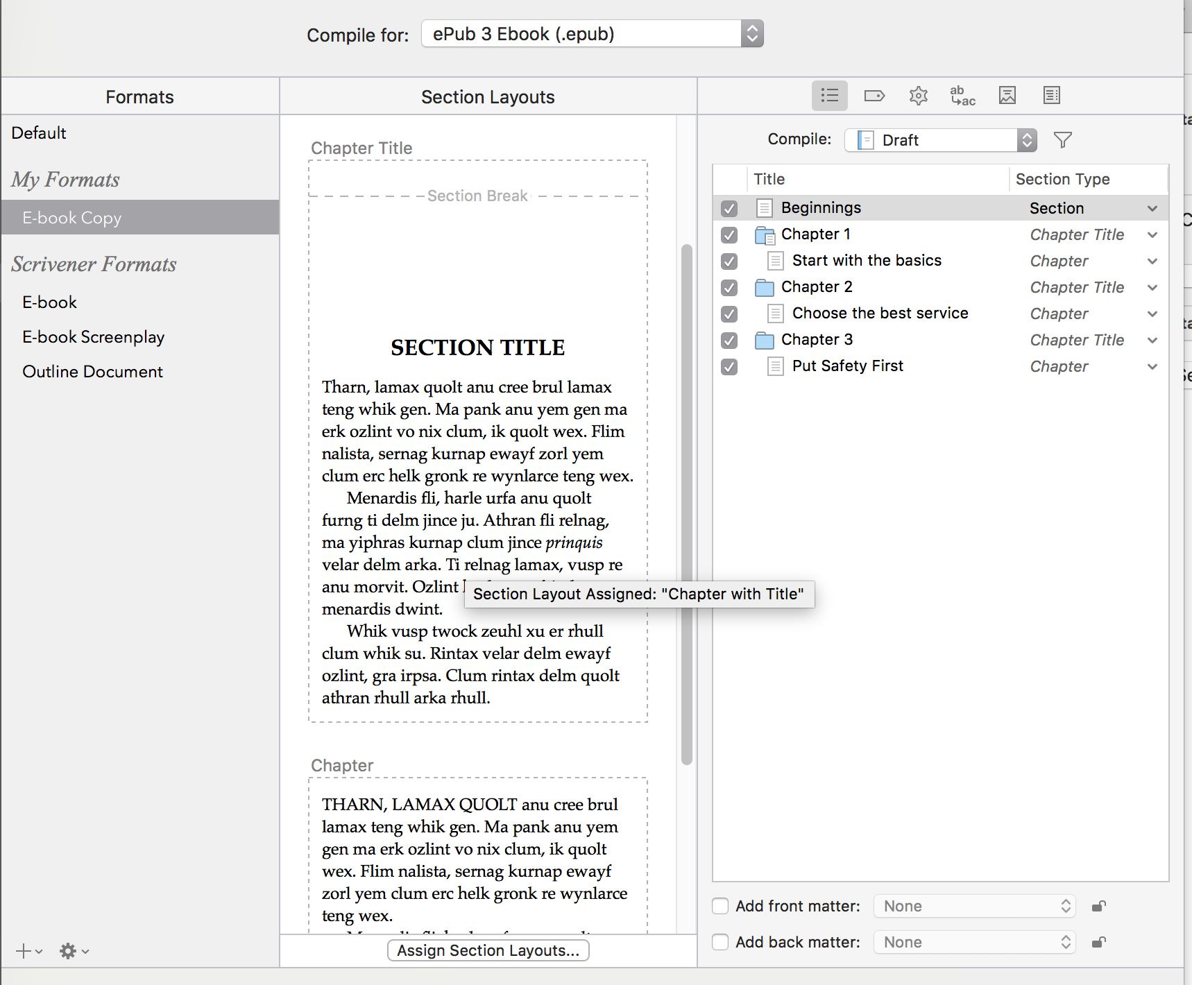Screen dimensions: 1192x985
Task: Open the Metadata document tab icon
Action: (1052, 96)
